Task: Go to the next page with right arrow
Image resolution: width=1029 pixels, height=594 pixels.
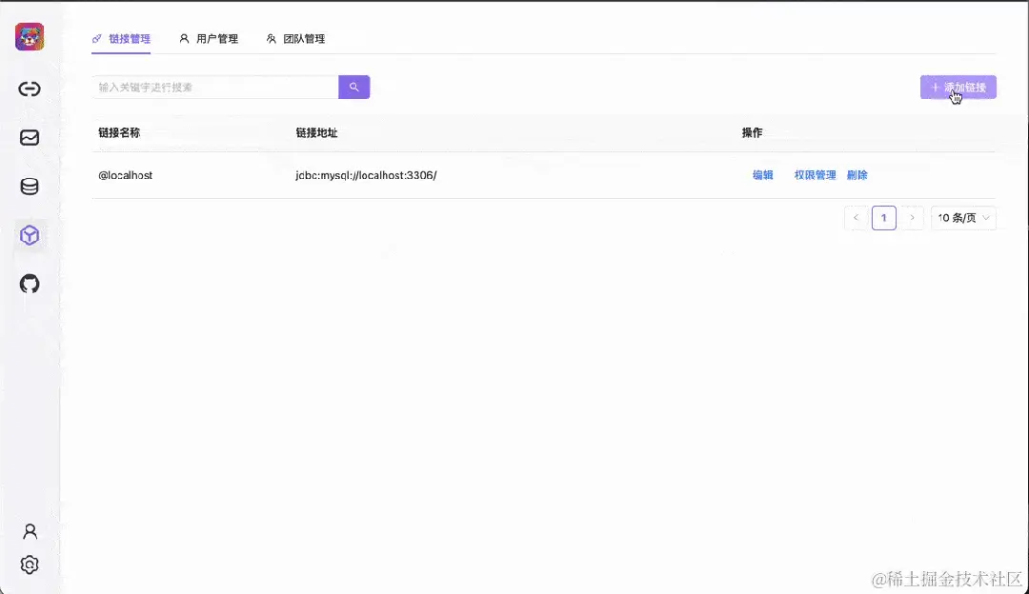Action: click(x=912, y=218)
